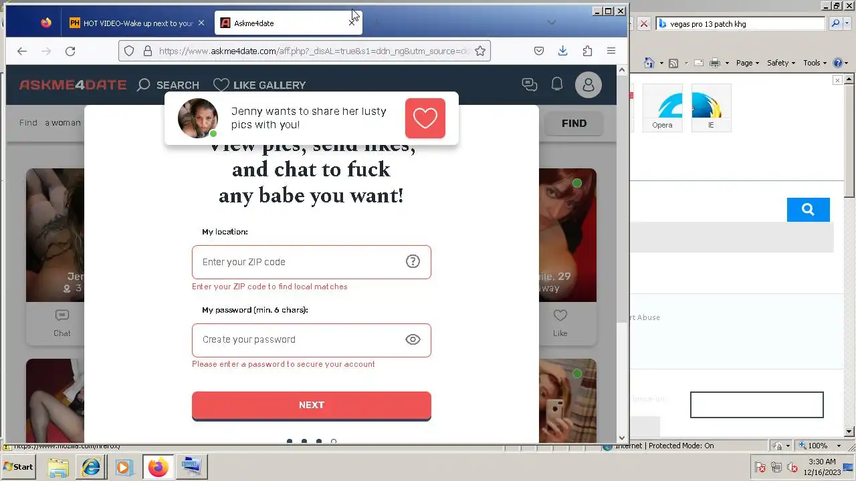This screenshot has height=481, width=856.
Task: Expand IE help dropdown arrow
Action: [847, 63]
